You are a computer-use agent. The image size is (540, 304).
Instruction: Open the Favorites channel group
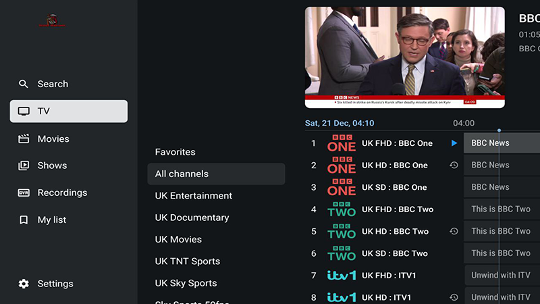(x=175, y=152)
